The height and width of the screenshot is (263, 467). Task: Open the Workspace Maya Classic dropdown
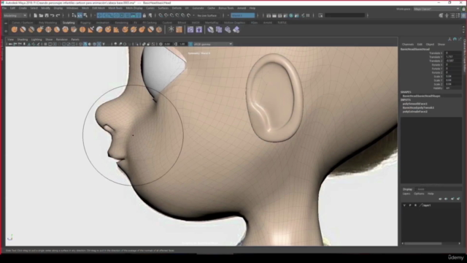(436, 9)
